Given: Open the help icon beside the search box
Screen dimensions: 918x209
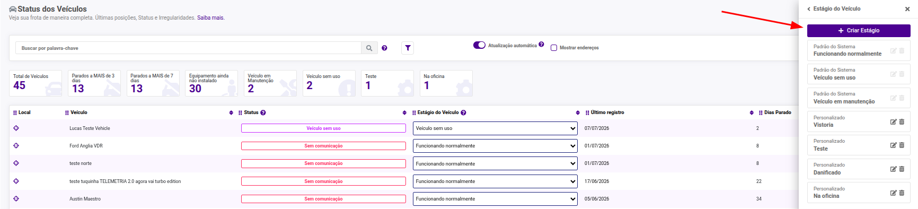Looking at the screenshot, I should pos(384,48).
